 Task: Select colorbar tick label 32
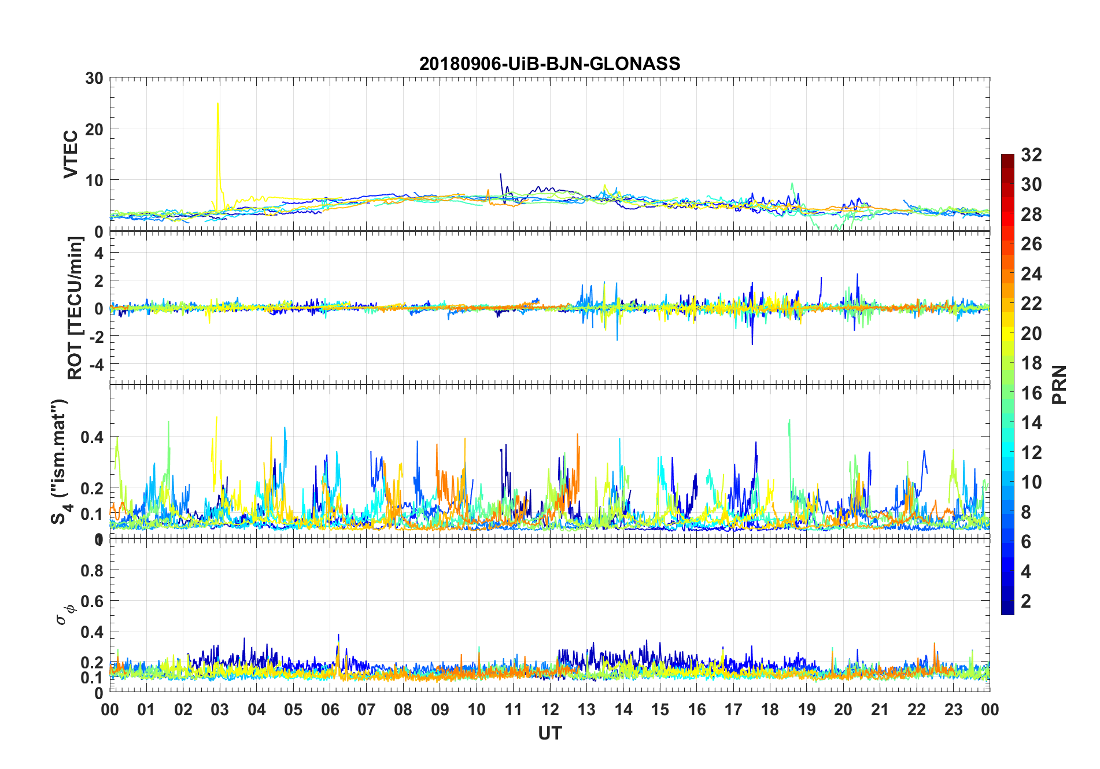pos(1031,155)
